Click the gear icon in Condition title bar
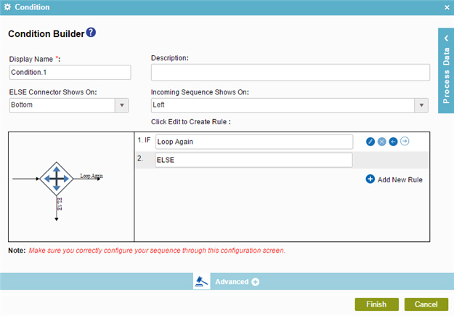This screenshot has width=454, height=316. (7, 7)
